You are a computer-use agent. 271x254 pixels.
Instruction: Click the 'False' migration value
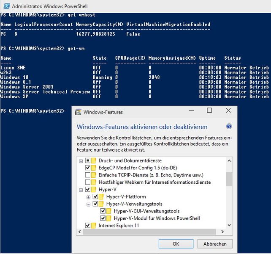(133, 34)
